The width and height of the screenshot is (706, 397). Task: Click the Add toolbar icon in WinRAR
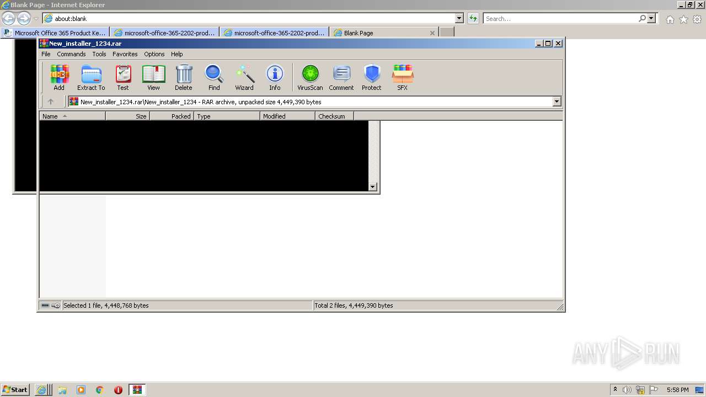pos(59,77)
